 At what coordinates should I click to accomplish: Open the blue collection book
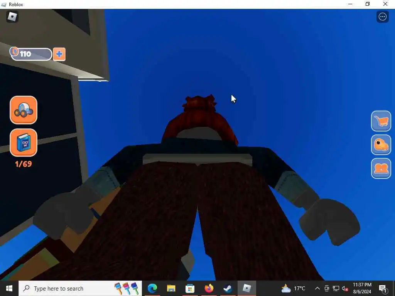tap(24, 143)
